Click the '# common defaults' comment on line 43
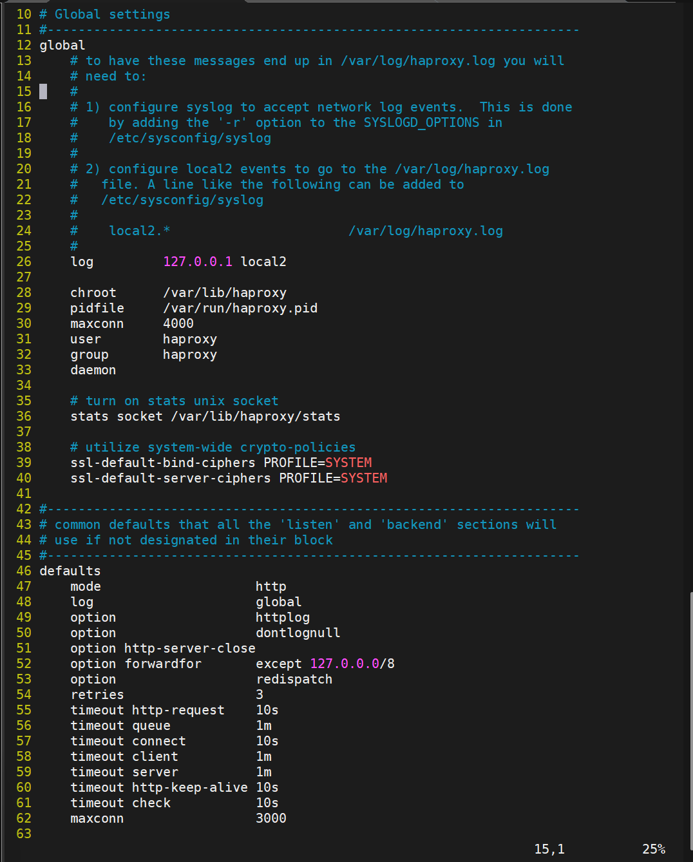 coord(298,524)
